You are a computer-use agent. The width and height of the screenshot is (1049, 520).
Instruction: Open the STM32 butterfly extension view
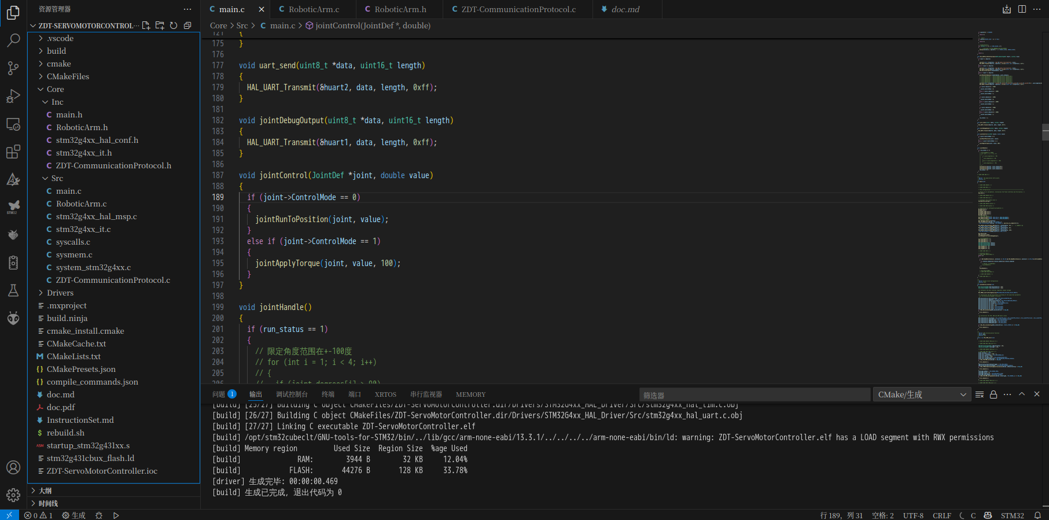pyautogui.click(x=13, y=207)
